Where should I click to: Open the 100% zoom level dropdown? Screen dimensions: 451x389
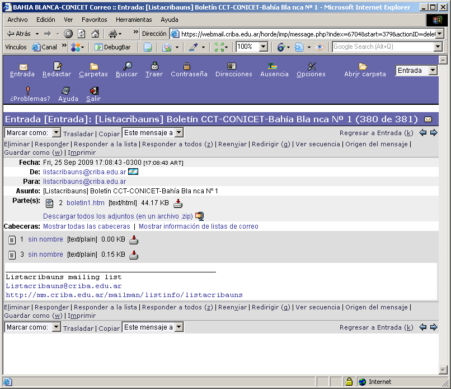263,47
